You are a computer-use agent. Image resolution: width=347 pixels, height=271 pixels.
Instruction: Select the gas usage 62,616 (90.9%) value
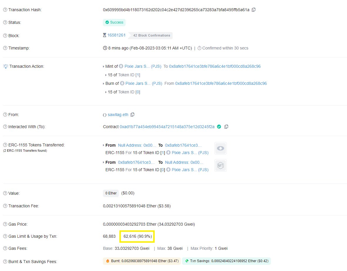point(138,236)
